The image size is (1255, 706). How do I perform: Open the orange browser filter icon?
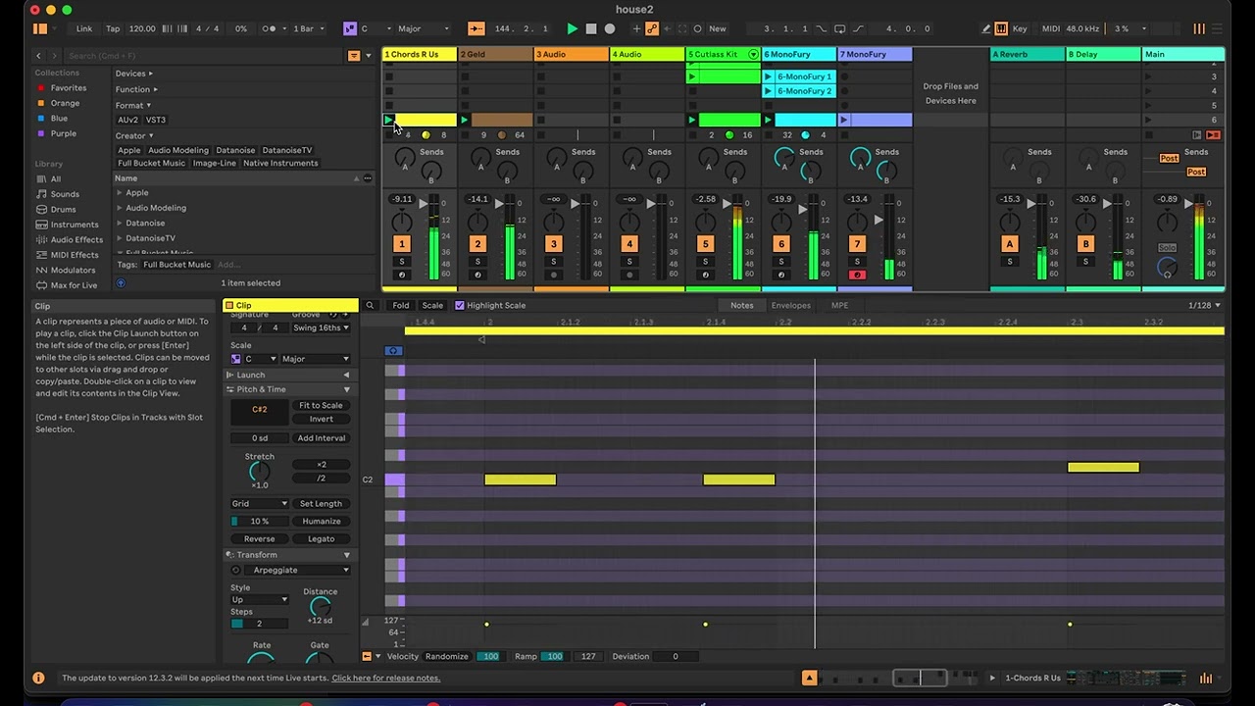(354, 56)
